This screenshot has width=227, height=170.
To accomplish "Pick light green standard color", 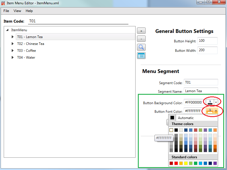I will (x=191, y=163).
